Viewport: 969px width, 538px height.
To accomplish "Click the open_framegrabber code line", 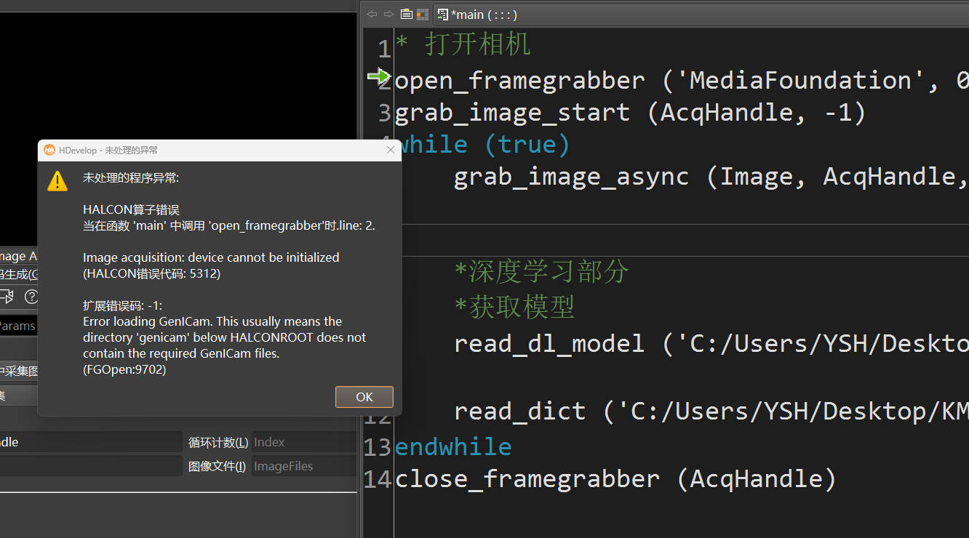I will click(682, 79).
